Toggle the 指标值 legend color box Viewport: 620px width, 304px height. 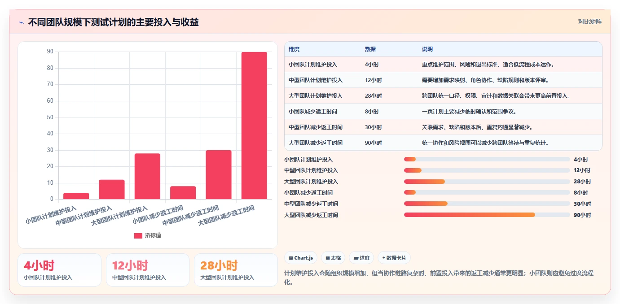[138, 235]
